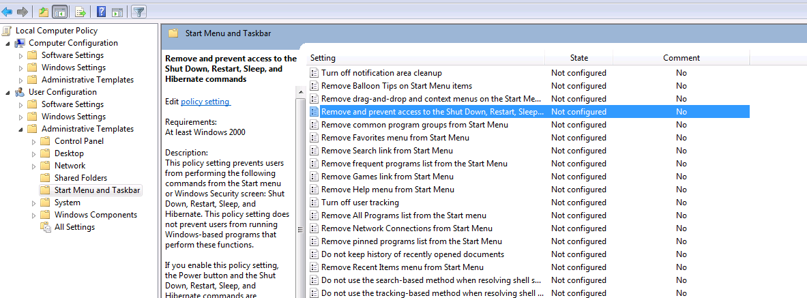This screenshot has height=298, width=807.
Task: Click the Back arrow toolbar icon
Action: tap(8, 12)
